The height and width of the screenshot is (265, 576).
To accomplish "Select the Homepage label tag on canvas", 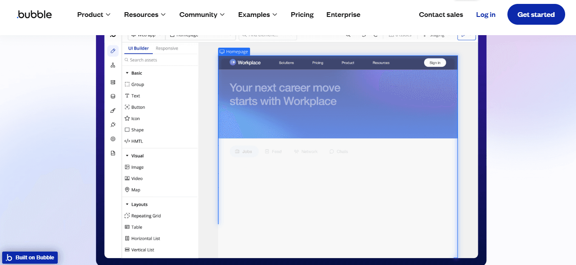I will point(234,52).
